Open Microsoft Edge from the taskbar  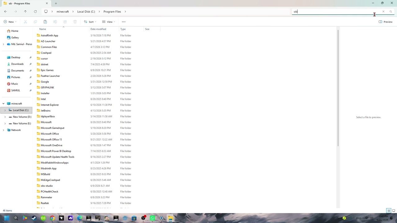(80, 218)
